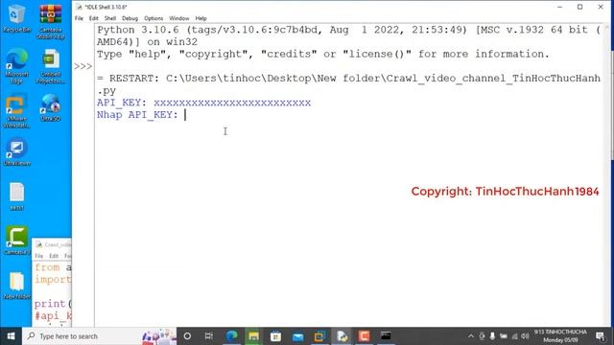This screenshot has width=614, height=345.
Task: Select the Camtasia desktop shortcut
Action: click(16, 241)
